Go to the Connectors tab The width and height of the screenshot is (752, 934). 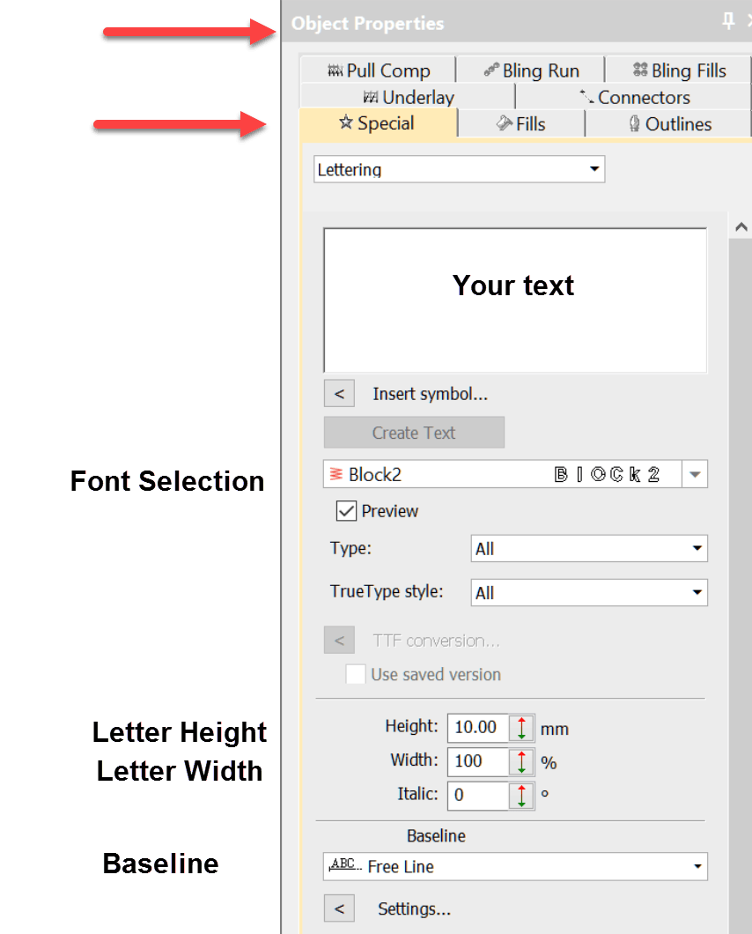tap(634, 97)
